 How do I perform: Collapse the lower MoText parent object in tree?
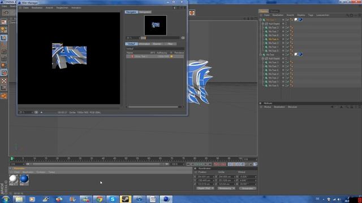point(261,55)
